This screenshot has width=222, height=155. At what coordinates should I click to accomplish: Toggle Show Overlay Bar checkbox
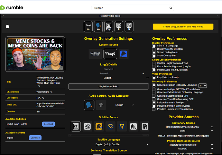tap(154, 56)
